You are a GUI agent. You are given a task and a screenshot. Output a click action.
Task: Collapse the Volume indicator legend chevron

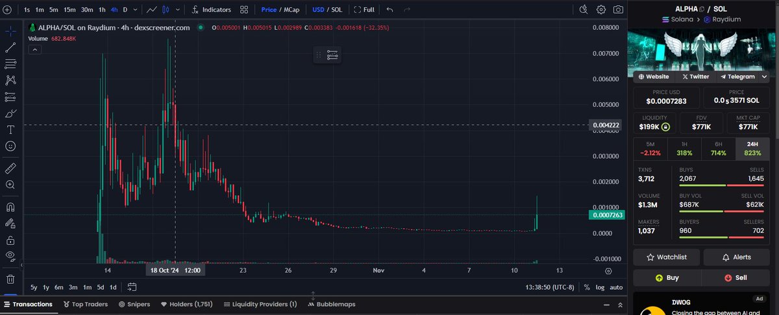34,49
